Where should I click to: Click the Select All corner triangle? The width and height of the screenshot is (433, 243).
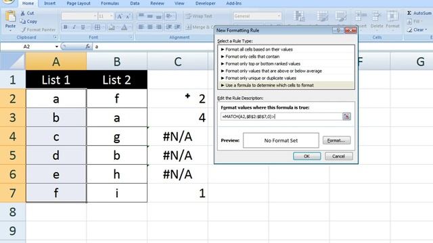(13, 61)
